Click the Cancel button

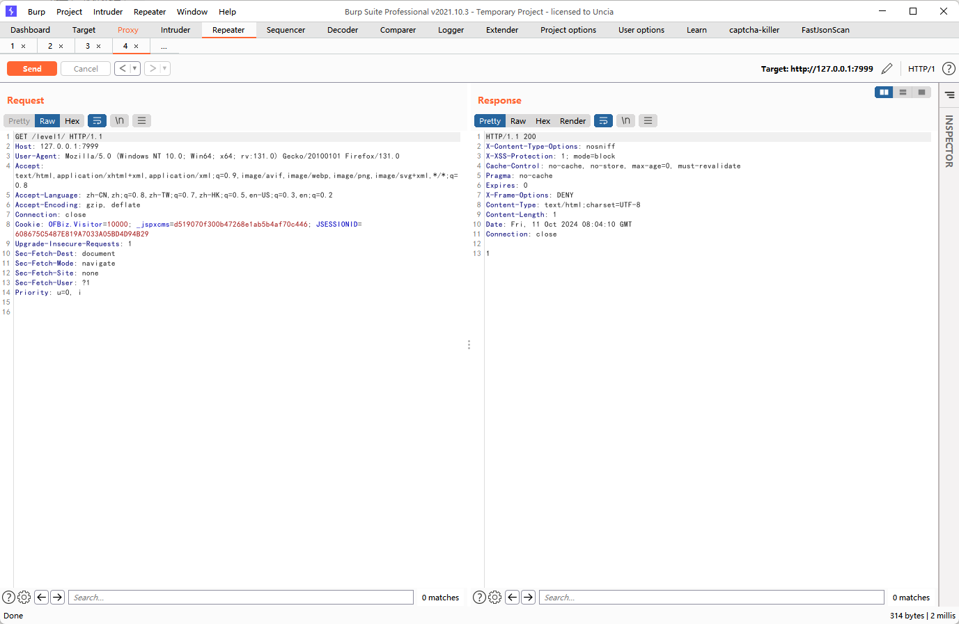tap(86, 69)
